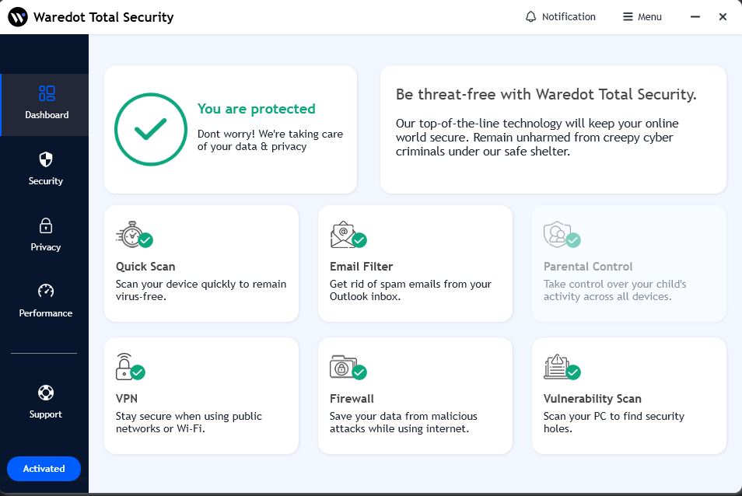742x496 pixels.
Task: Select the Quick Scan title
Action: 145,267
